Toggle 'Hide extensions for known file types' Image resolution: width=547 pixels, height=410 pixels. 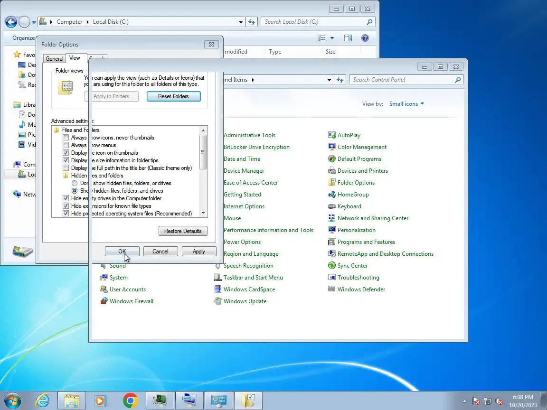point(66,206)
